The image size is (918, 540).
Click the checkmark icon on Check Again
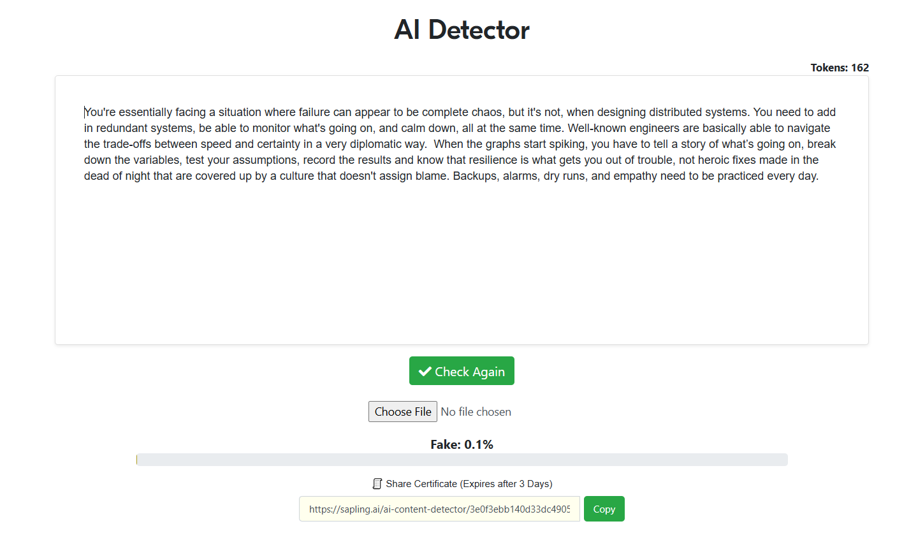point(425,371)
